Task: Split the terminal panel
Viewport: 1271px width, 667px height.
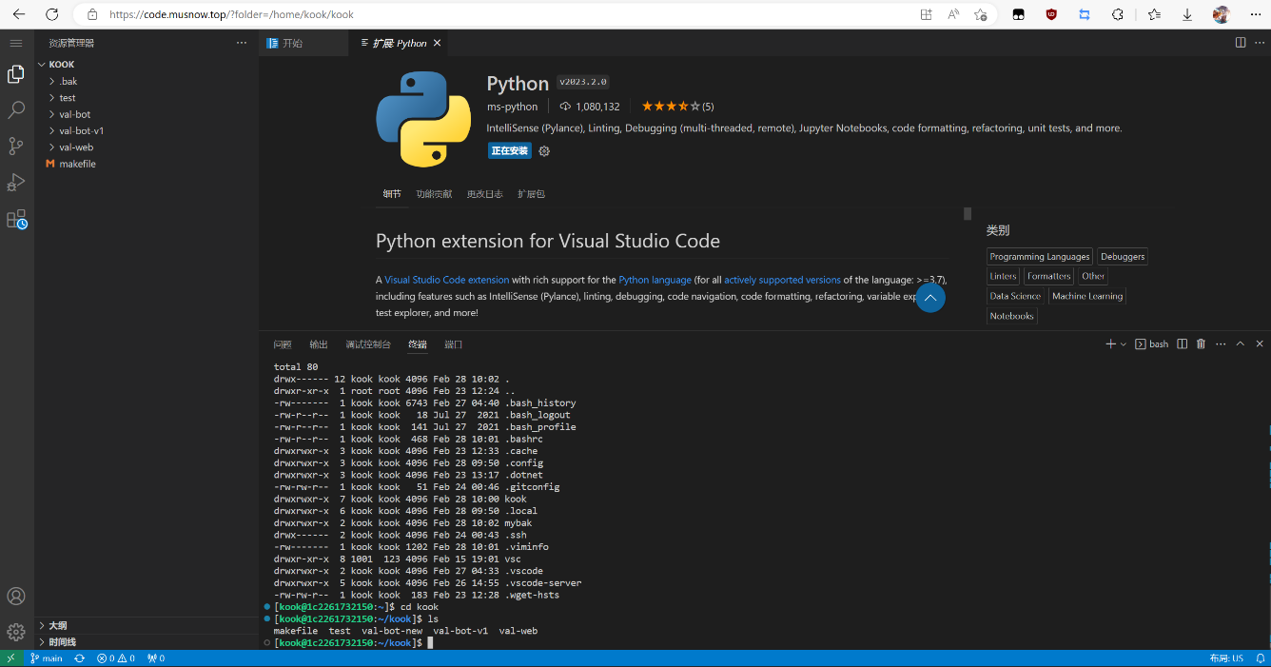Action: 1183,344
